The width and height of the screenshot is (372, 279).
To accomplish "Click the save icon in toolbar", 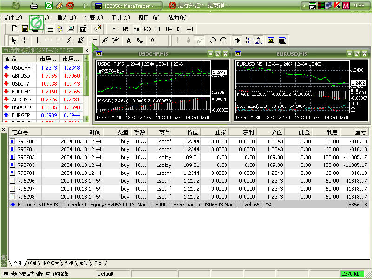I will (25, 29).
